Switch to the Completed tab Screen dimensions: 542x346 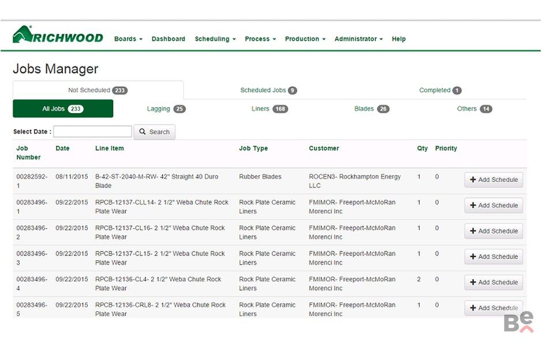(440, 91)
